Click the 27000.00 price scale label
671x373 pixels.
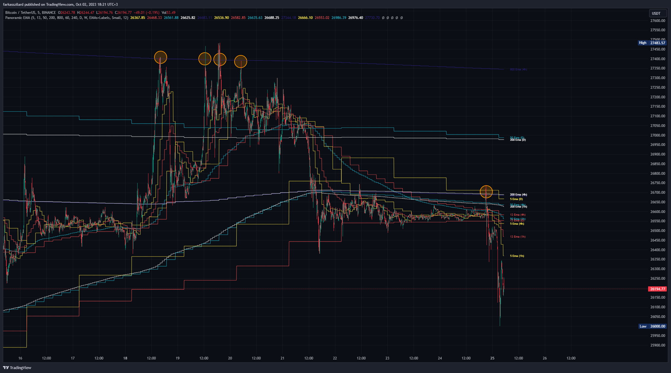click(x=658, y=135)
